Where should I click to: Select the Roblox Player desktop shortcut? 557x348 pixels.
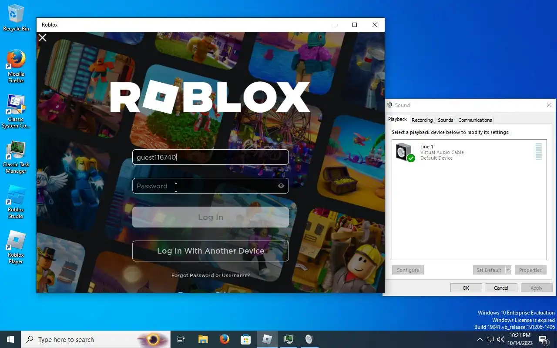16,248
